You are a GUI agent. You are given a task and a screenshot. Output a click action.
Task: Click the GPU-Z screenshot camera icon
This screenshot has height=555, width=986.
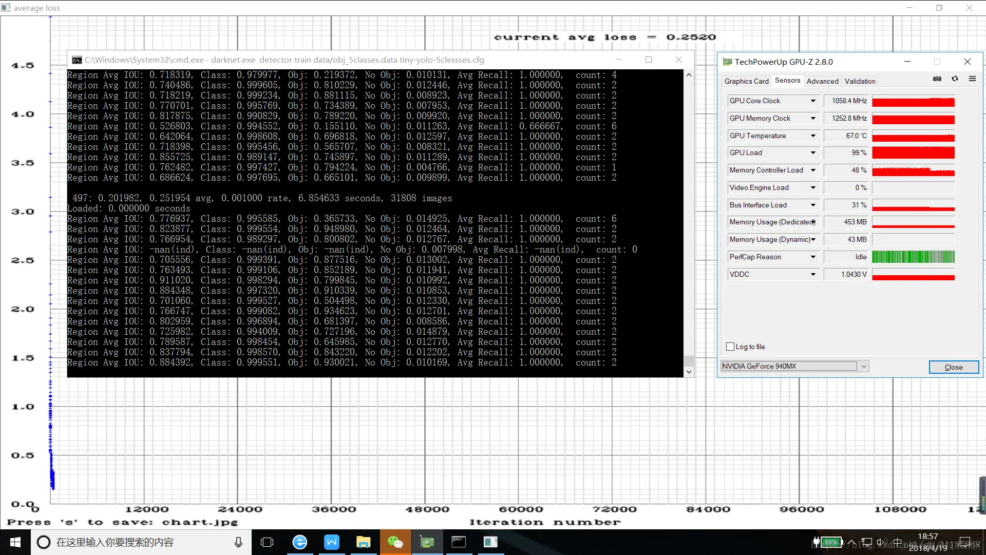pos(937,79)
